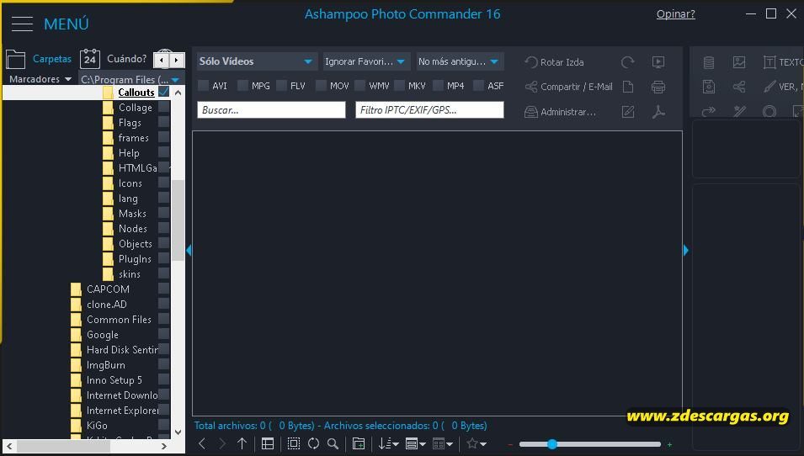Click the magic wand icon
The height and width of the screenshot is (456, 804).
739,111
